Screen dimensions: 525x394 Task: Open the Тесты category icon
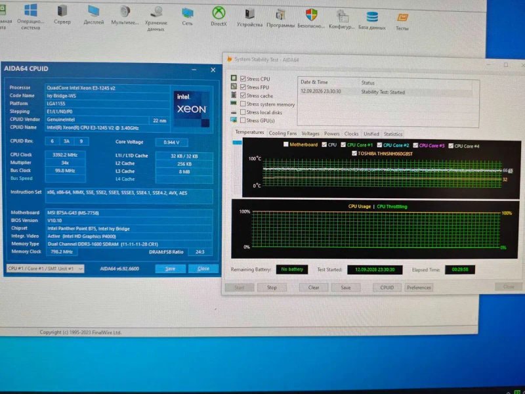pyautogui.click(x=402, y=18)
